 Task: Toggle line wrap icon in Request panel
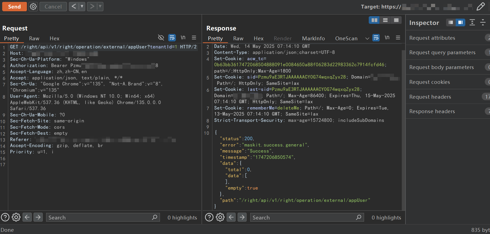point(172,38)
